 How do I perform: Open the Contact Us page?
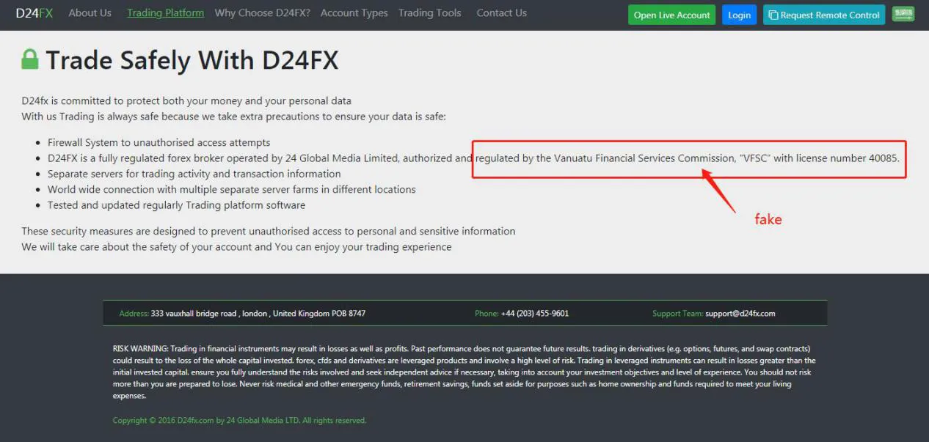pos(502,13)
